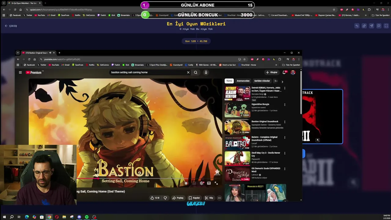Open OG Demon's Souls EXPANDED live title
Screen dimensions: 391x220
(266, 170)
